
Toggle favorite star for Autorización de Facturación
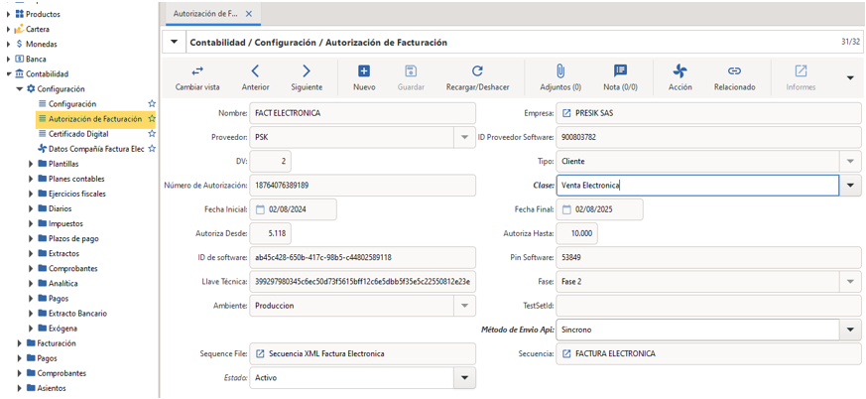click(x=152, y=119)
